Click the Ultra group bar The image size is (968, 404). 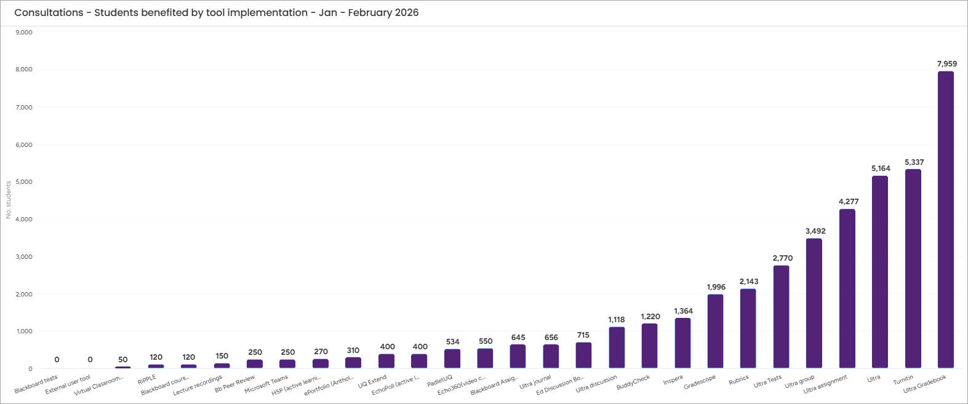[814, 303]
